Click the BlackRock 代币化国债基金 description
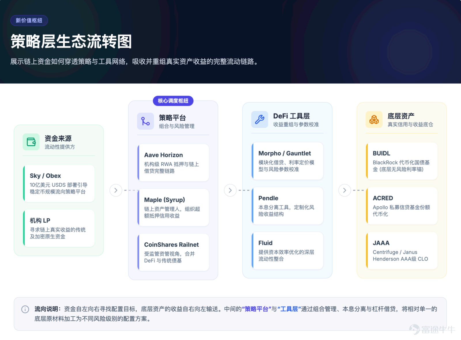This screenshot has height=340, width=461. point(401,166)
